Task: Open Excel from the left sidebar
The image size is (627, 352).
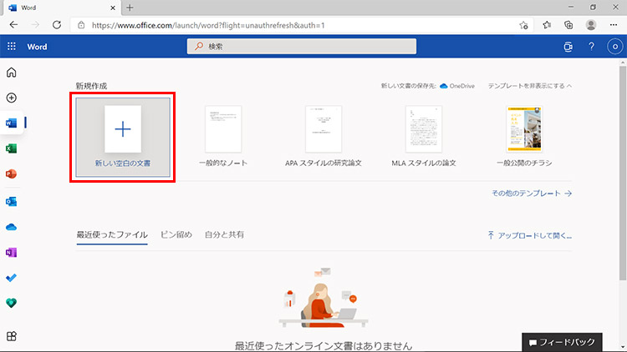Action: tap(12, 148)
